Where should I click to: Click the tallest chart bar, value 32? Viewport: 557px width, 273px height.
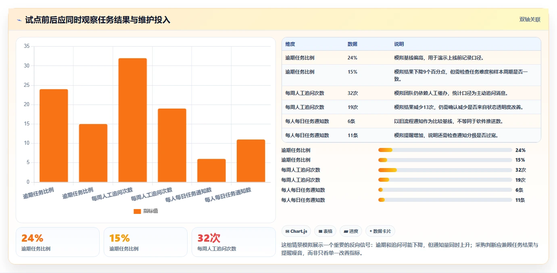(133, 120)
